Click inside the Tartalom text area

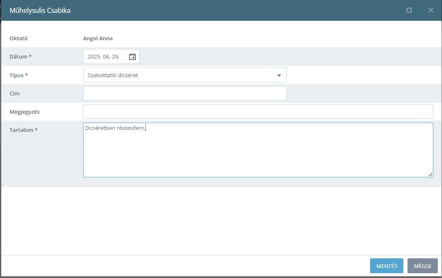pos(258,150)
